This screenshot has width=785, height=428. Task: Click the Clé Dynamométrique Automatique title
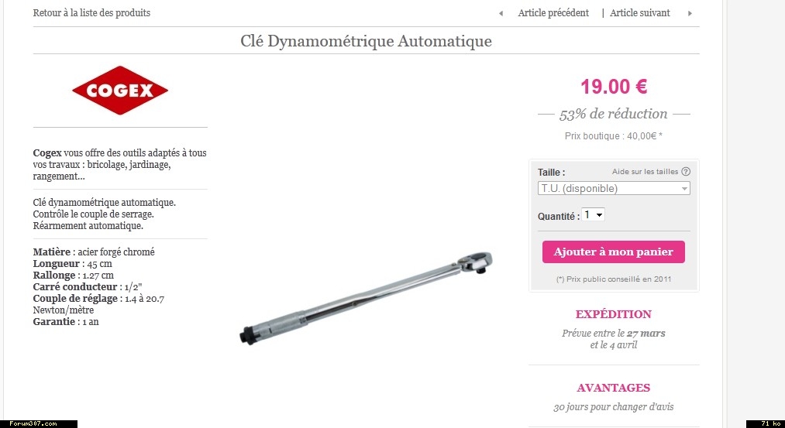tap(366, 41)
